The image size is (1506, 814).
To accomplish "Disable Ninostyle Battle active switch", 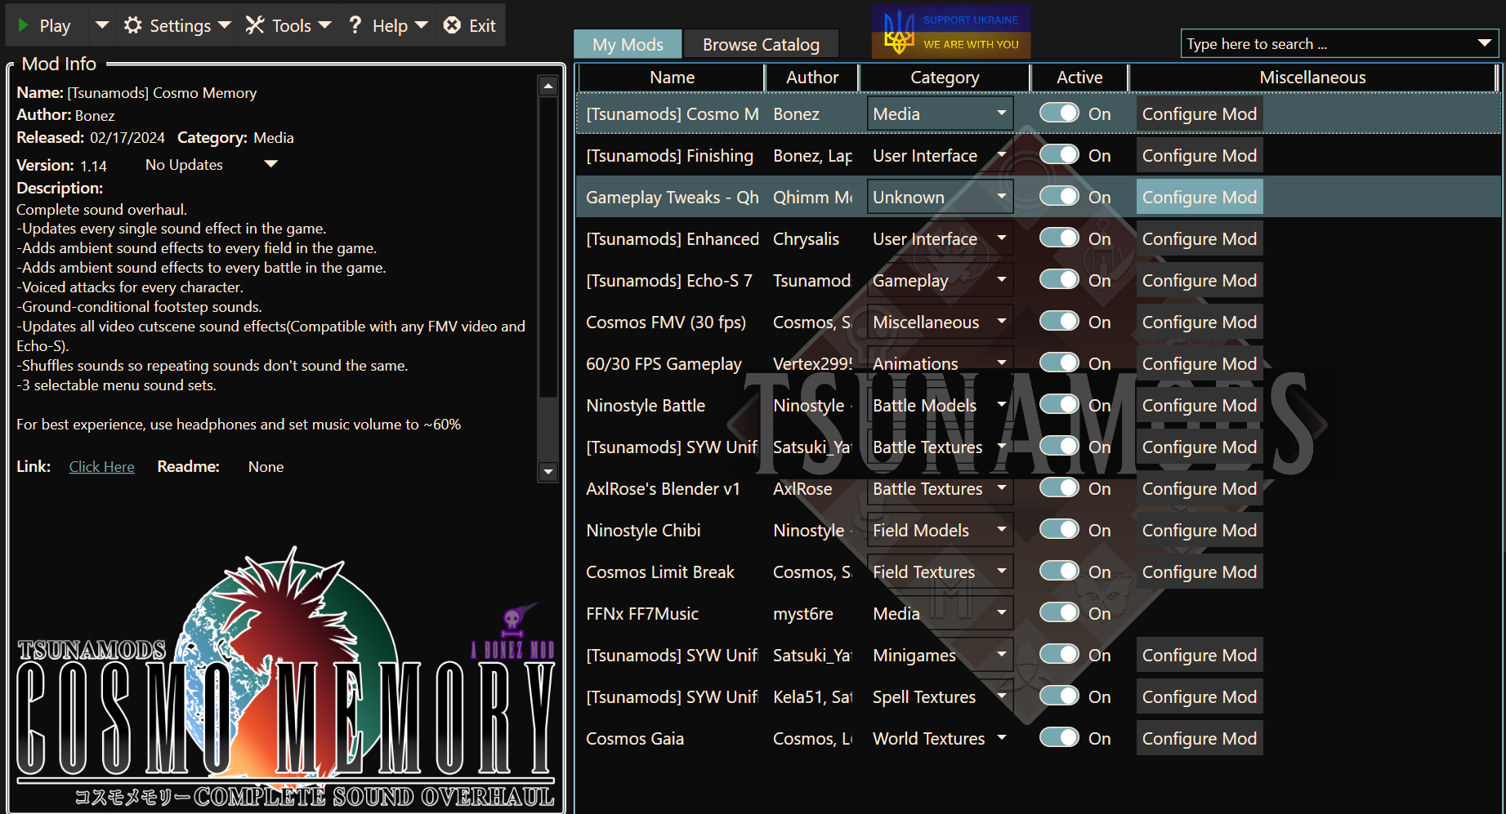I will tap(1060, 404).
